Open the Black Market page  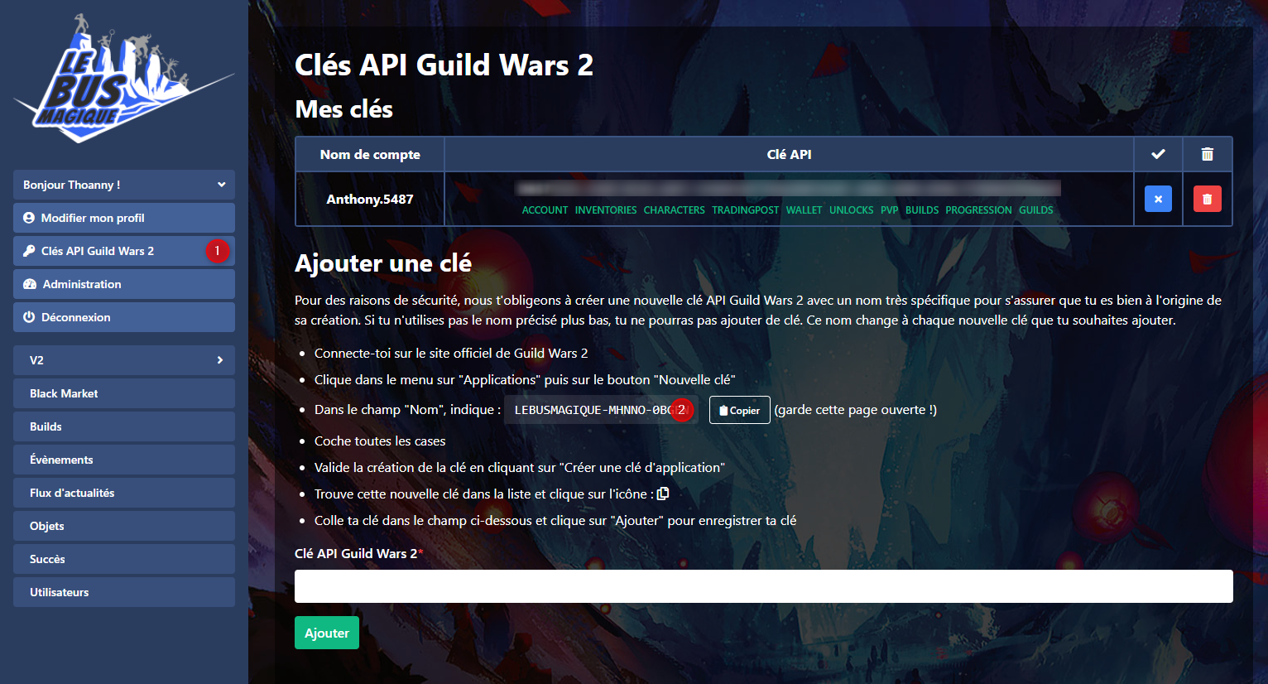pyautogui.click(x=124, y=393)
